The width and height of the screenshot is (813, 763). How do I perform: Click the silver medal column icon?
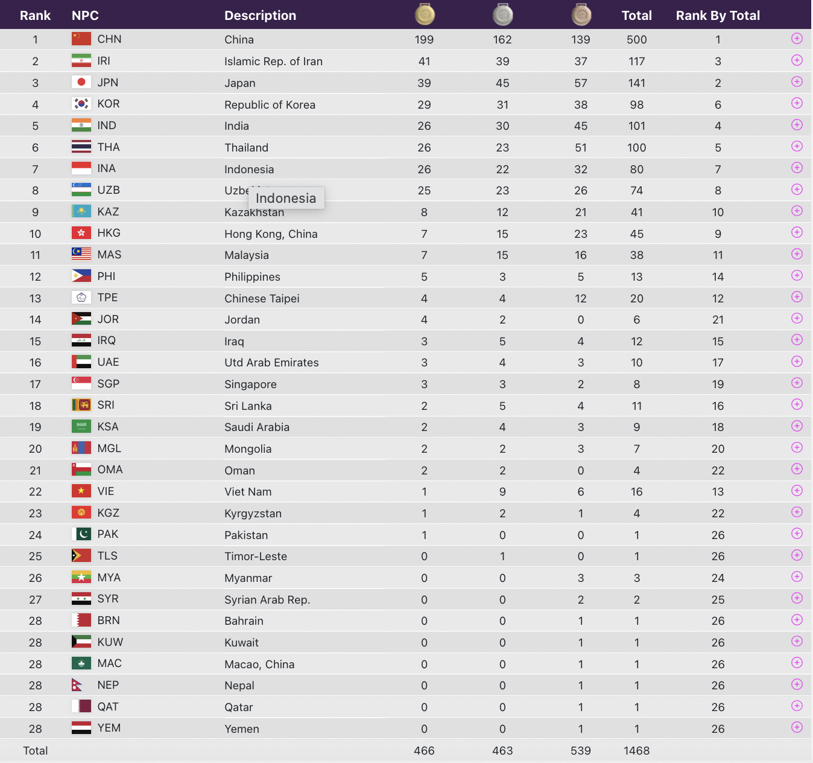pyautogui.click(x=502, y=14)
